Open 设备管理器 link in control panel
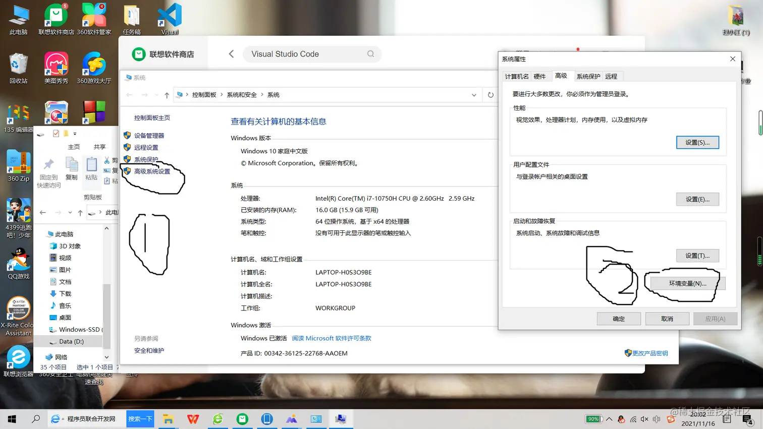The image size is (763, 429). coord(149,136)
